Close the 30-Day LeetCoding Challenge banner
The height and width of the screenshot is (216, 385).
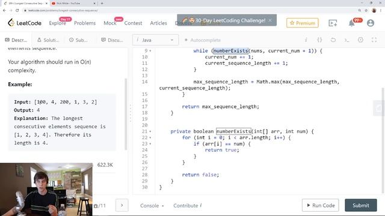[x=270, y=20]
